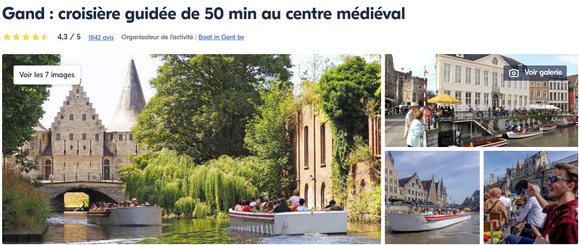Image resolution: width=579 pixels, height=245 pixels.
Task: Click the first yellow rating star
Action: pos(7,37)
